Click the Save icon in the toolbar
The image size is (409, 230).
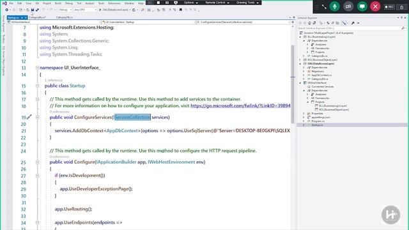tap(33, 10)
